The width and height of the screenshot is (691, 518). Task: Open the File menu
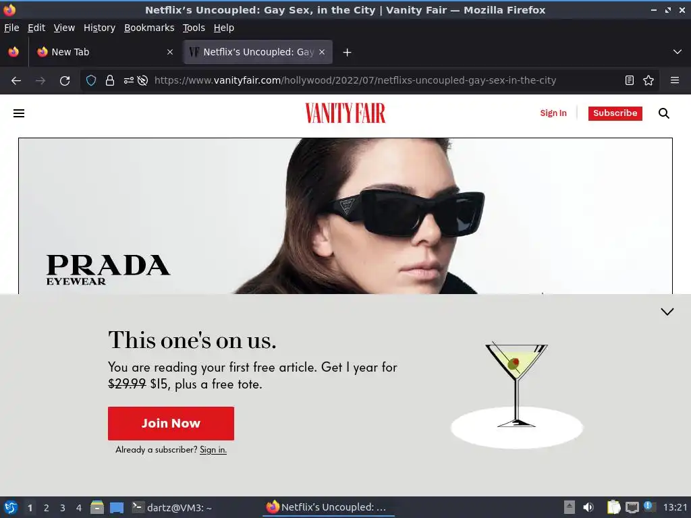coord(11,28)
